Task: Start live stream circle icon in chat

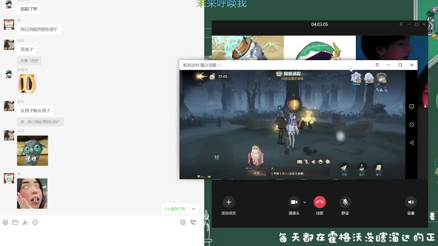Action: tap(183, 222)
